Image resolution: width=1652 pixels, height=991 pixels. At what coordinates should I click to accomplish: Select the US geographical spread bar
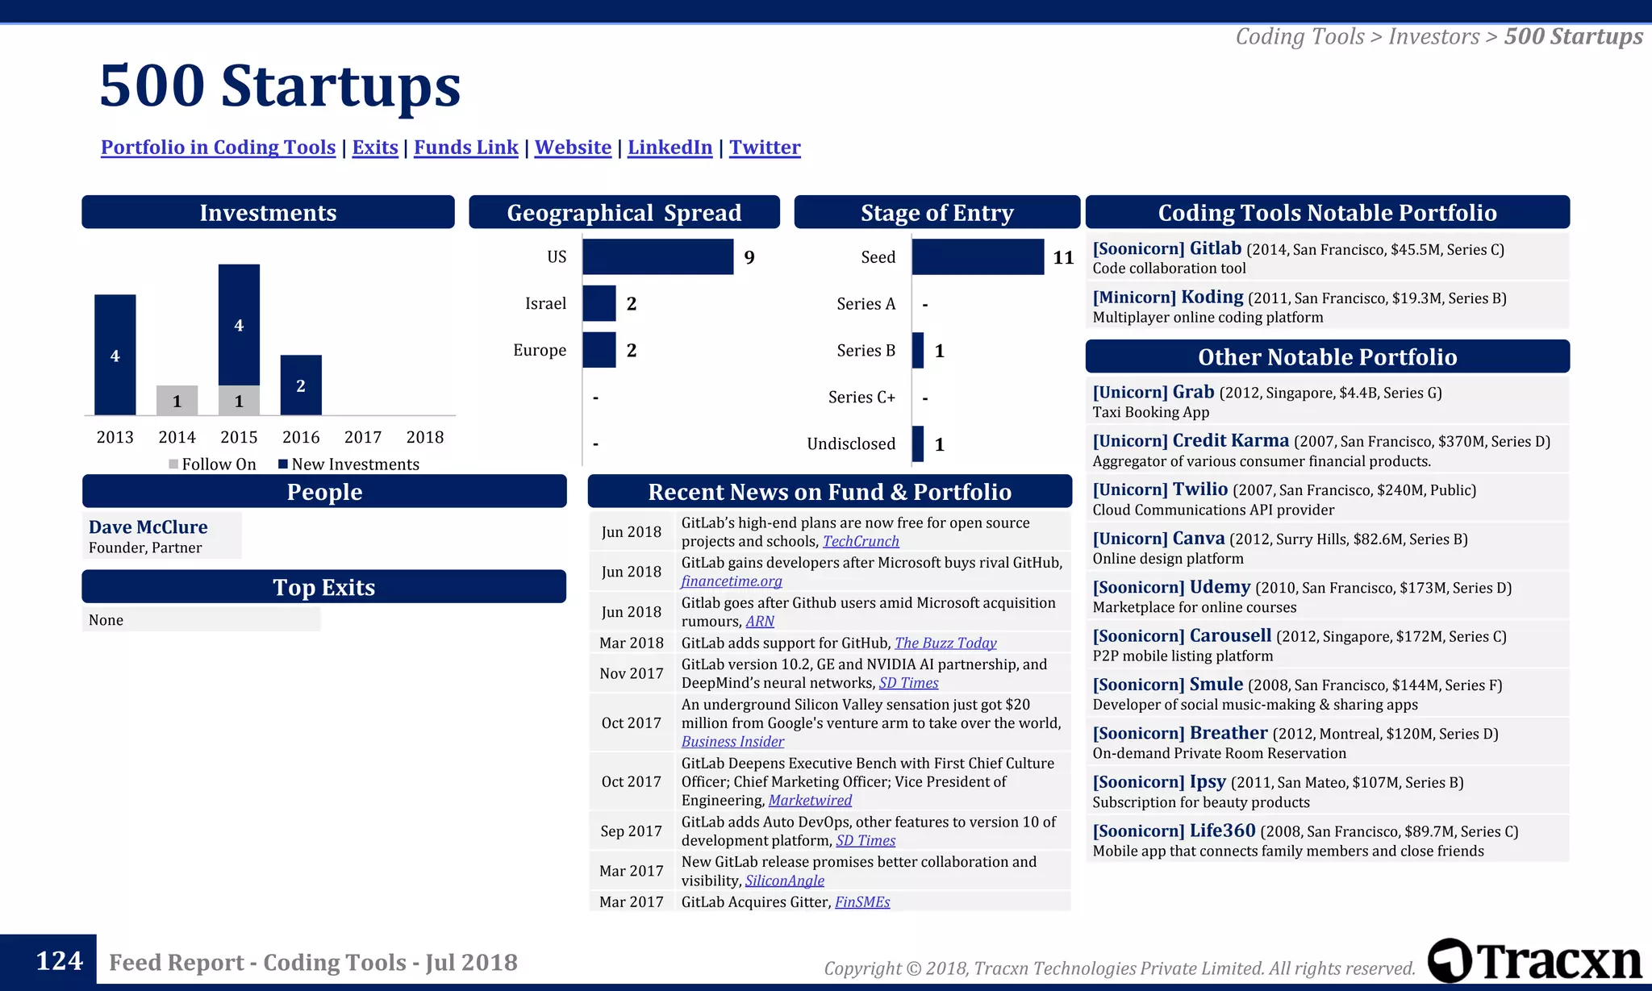(x=658, y=257)
